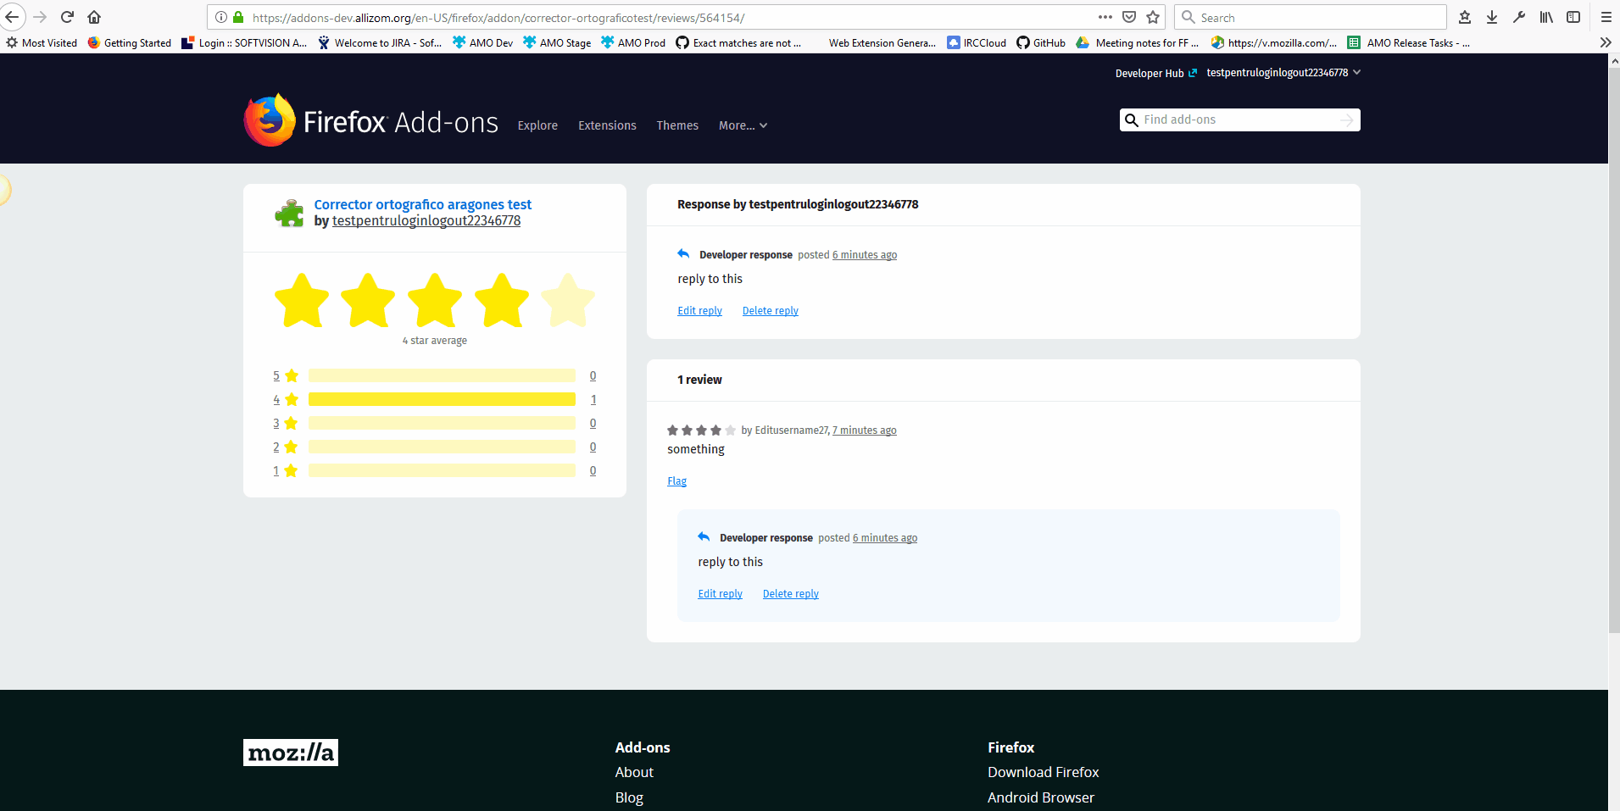Click the browser forward arrow

(40, 17)
